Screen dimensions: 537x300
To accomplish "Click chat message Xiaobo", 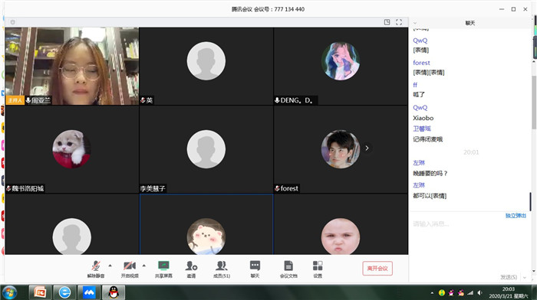I will 423,118.
